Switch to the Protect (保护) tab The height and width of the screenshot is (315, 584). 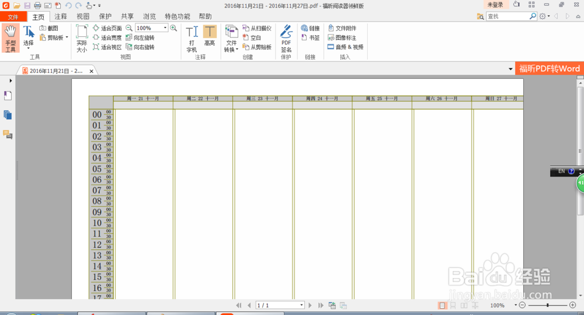coord(105,16)
